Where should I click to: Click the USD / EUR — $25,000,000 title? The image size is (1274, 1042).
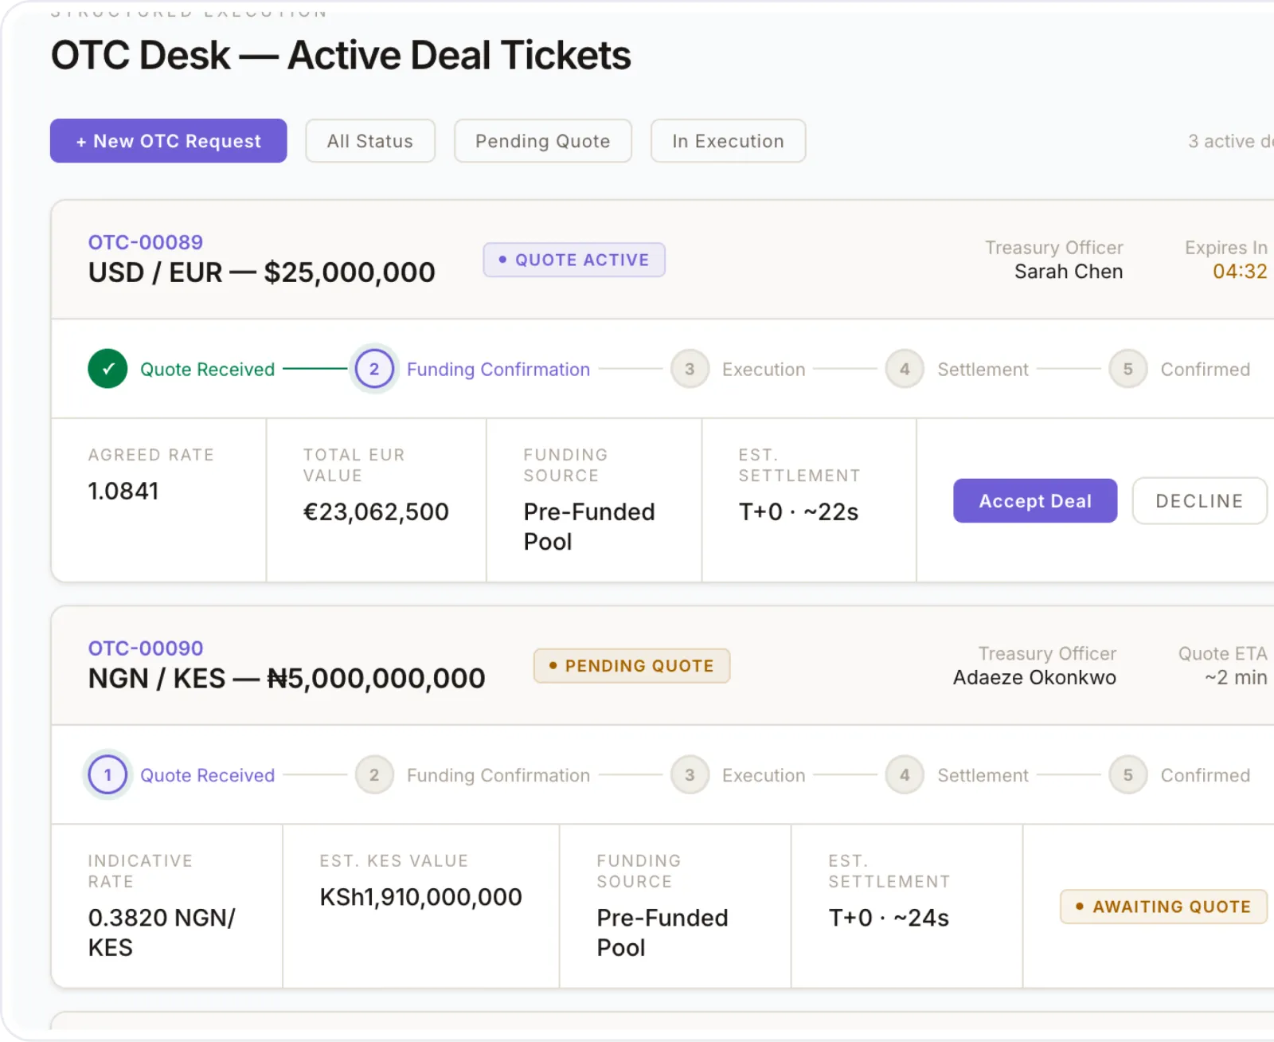(x=262, y=272)
